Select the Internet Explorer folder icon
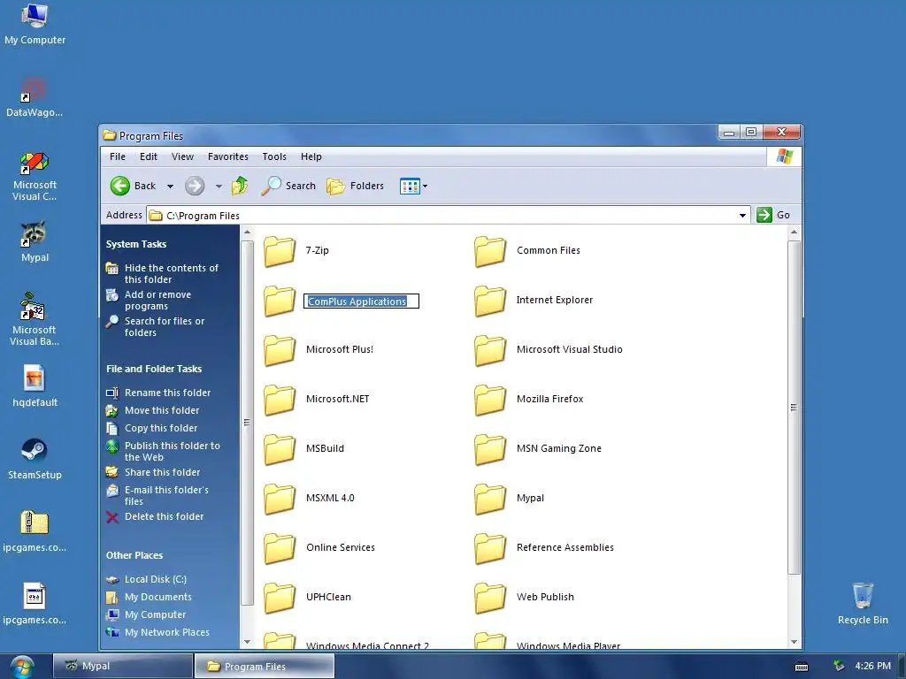The image size is (906, 679). [x=490, y=301]
